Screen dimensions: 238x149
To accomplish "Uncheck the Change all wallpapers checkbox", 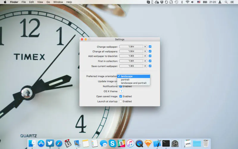I will coord(150,51).
